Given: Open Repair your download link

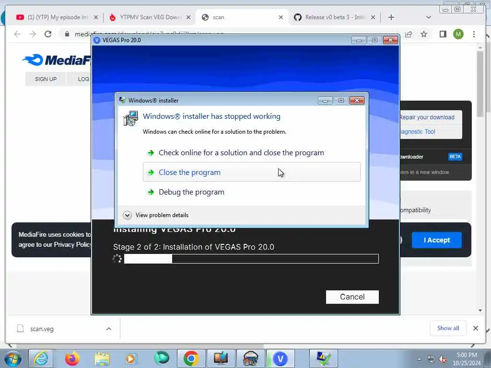Looking at the screenshot, I should [427, 117].
